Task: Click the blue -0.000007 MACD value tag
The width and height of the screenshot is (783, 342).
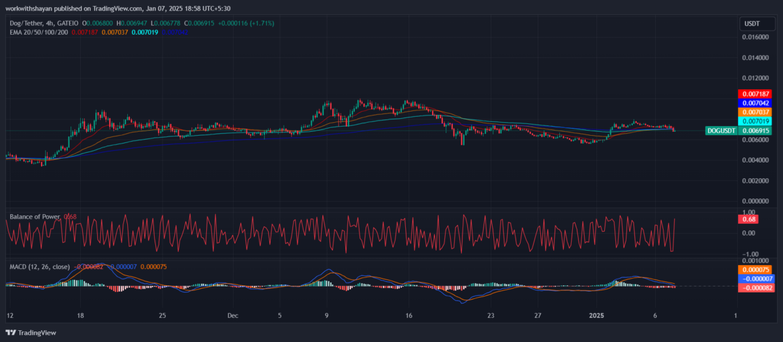Action: click(754, 279)
